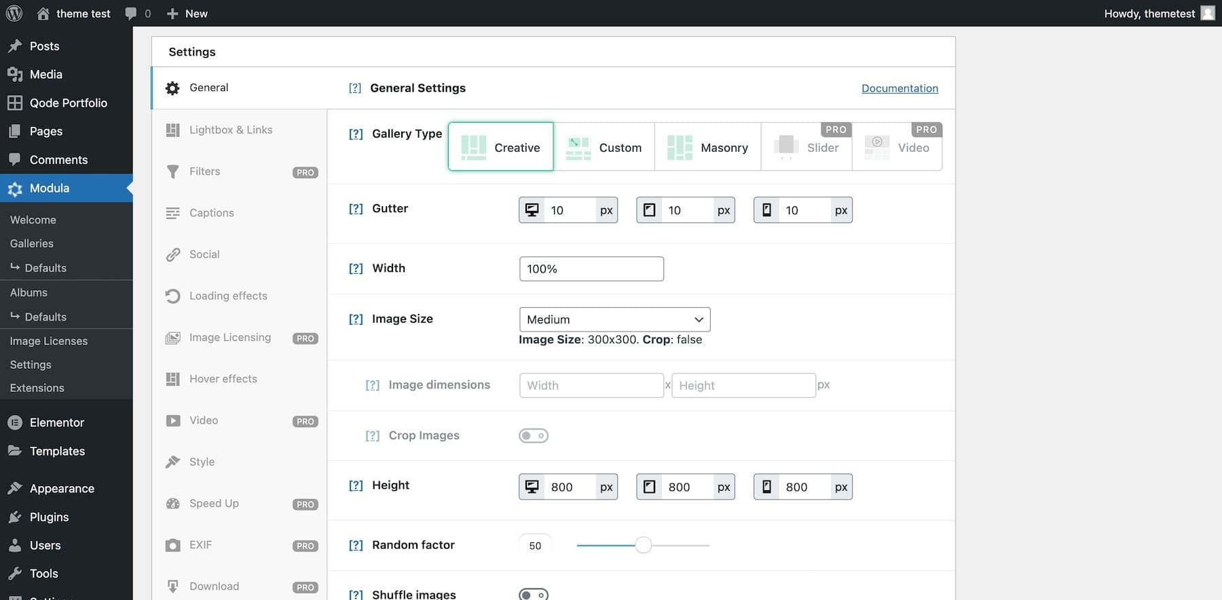The image size is (1222, 600).
Task: Click the desktop Gutter input field
Action: tap(570, 210)
